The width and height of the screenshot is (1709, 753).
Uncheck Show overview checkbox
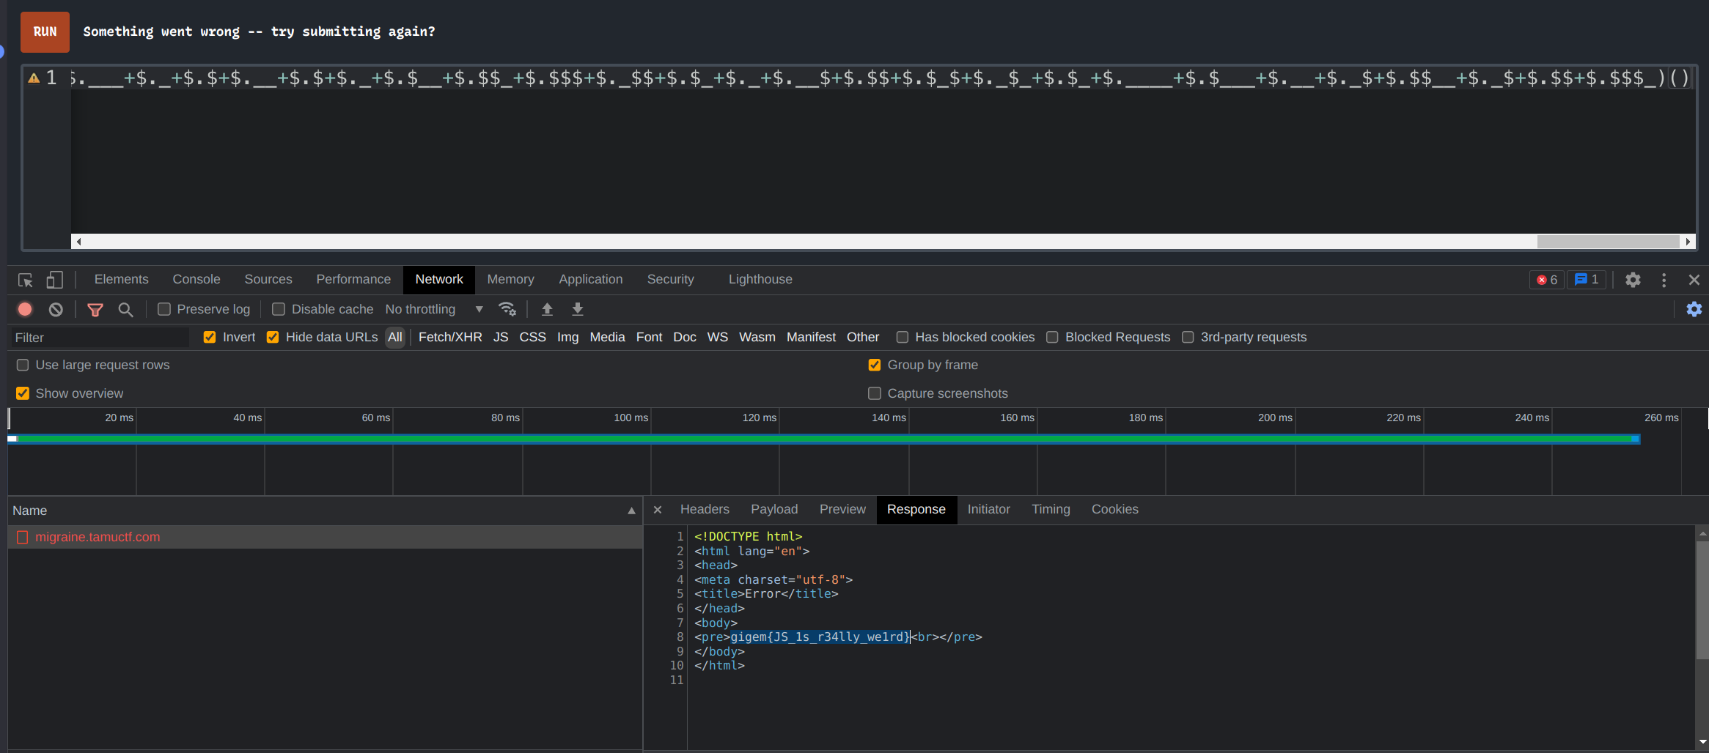[23, 393]
